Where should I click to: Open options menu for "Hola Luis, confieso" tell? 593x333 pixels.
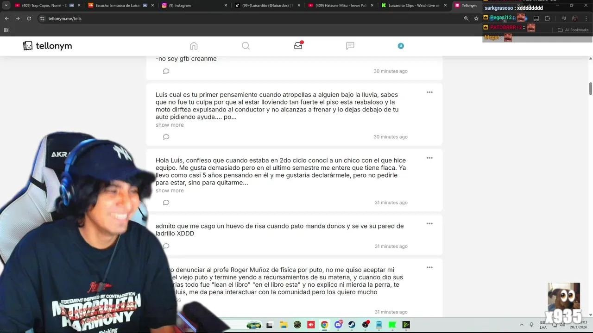pyautogui.click(x=429, y=158)
